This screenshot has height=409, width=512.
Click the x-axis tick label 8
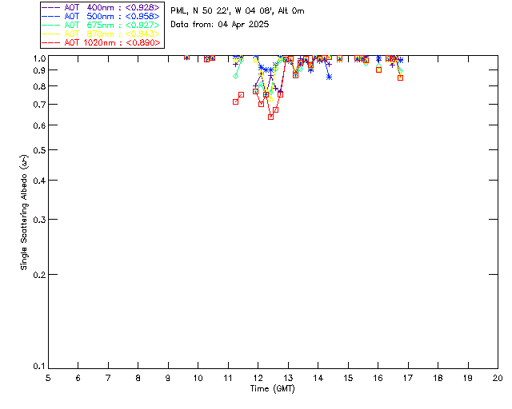point(138,378)
